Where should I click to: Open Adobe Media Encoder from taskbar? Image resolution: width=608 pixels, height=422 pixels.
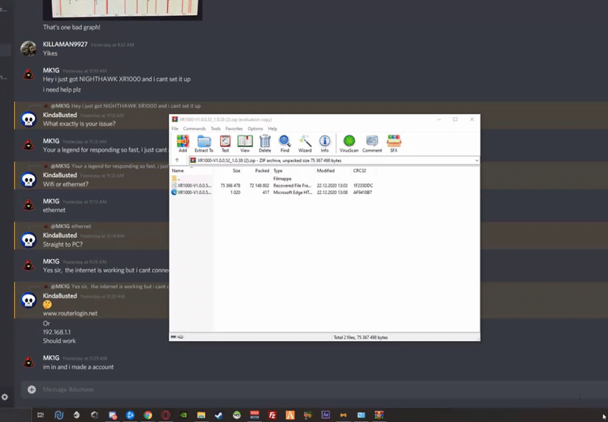coord(326,415)
